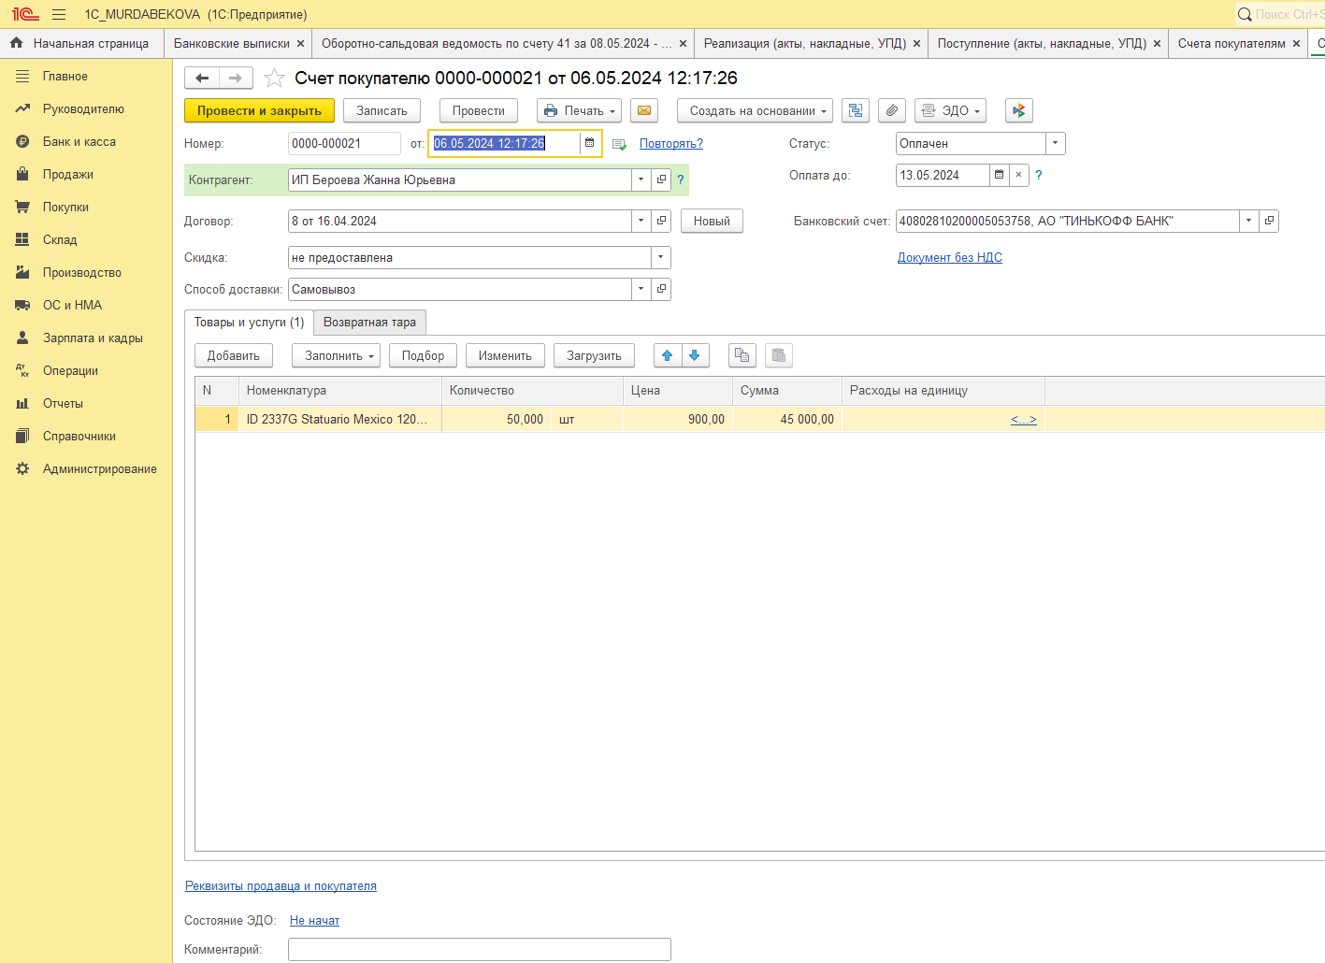Switch to Возвратная тара tab
Screen dimensions: 1325x963
369,322
